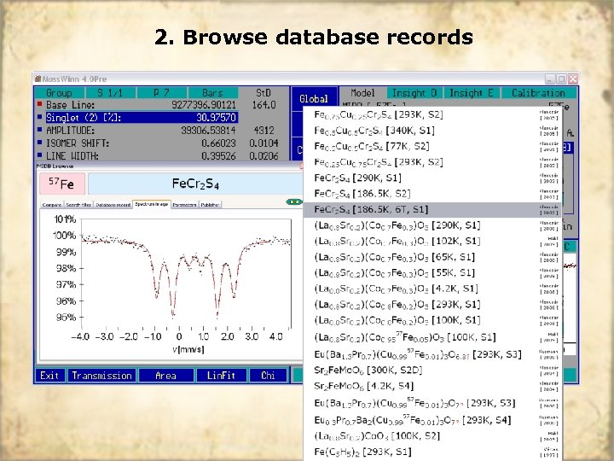Select record Sr2FeMoO6 [4.2K, S4]
Viewport: 614px width, 461px height.
click(x=432, y=386)
